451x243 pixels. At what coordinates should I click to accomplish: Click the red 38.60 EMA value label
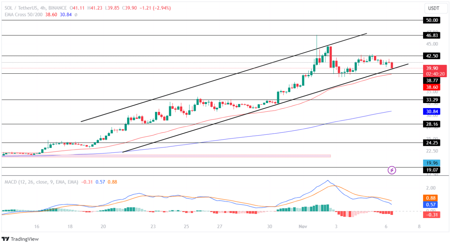pos(431,87)
